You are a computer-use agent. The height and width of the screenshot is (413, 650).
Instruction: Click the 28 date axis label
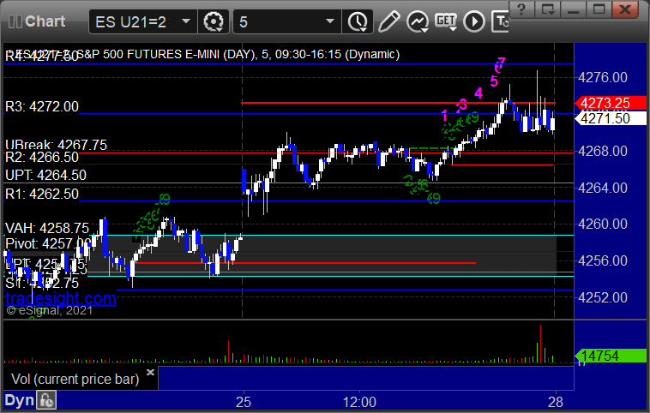pos(556,402)
